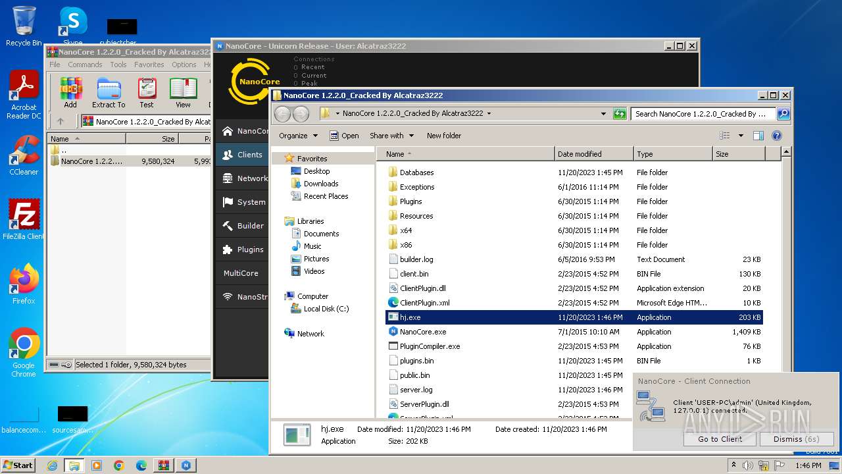Open WinRAR Options menu
The width and height of the screenshot is (842, 474).
pyautogui.click(x=184, y=65)
